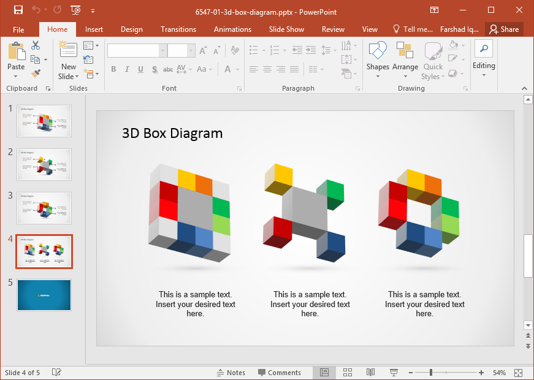Click the Arrange button
Image resolution: width=534 pixels, height=380 pixels.
click(405, 60)
